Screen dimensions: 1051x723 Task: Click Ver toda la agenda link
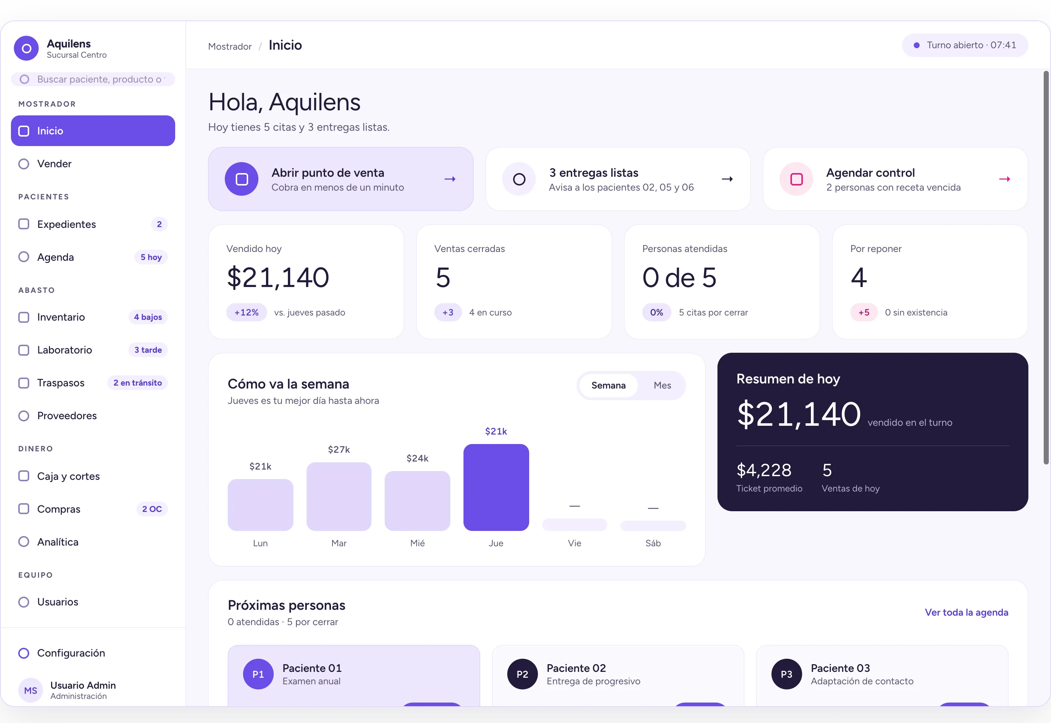[x=966, y=612]
